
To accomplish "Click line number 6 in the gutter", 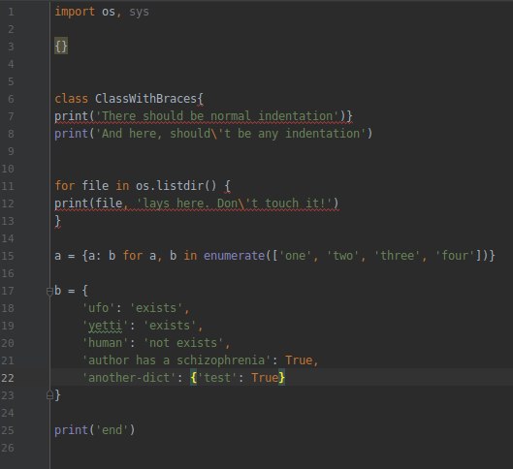I will point(11,99).
